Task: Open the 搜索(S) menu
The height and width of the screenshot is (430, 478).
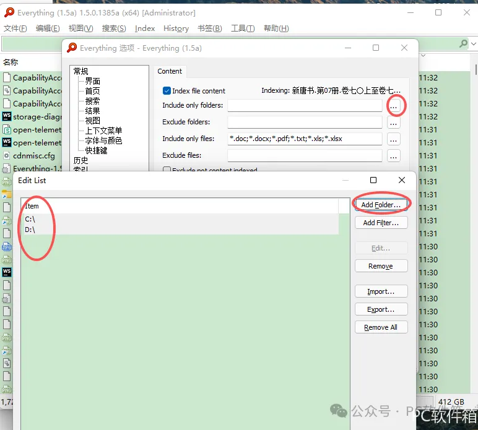Action: click(114, 28)
